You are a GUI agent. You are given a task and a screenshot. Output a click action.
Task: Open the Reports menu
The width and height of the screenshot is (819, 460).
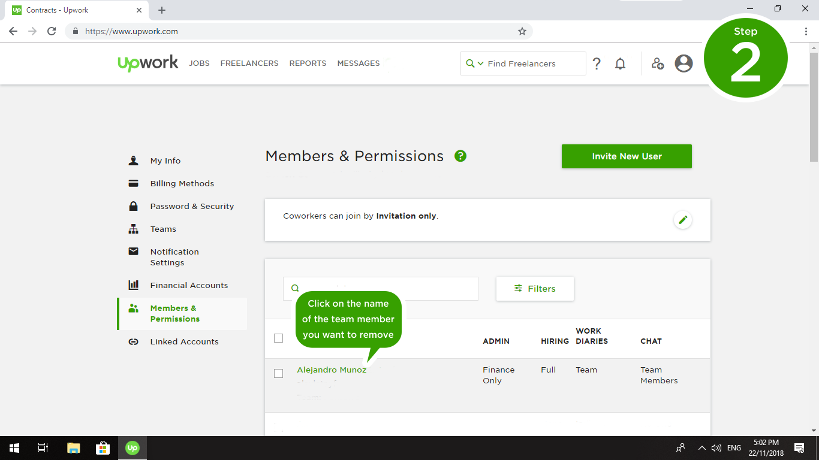308,63
